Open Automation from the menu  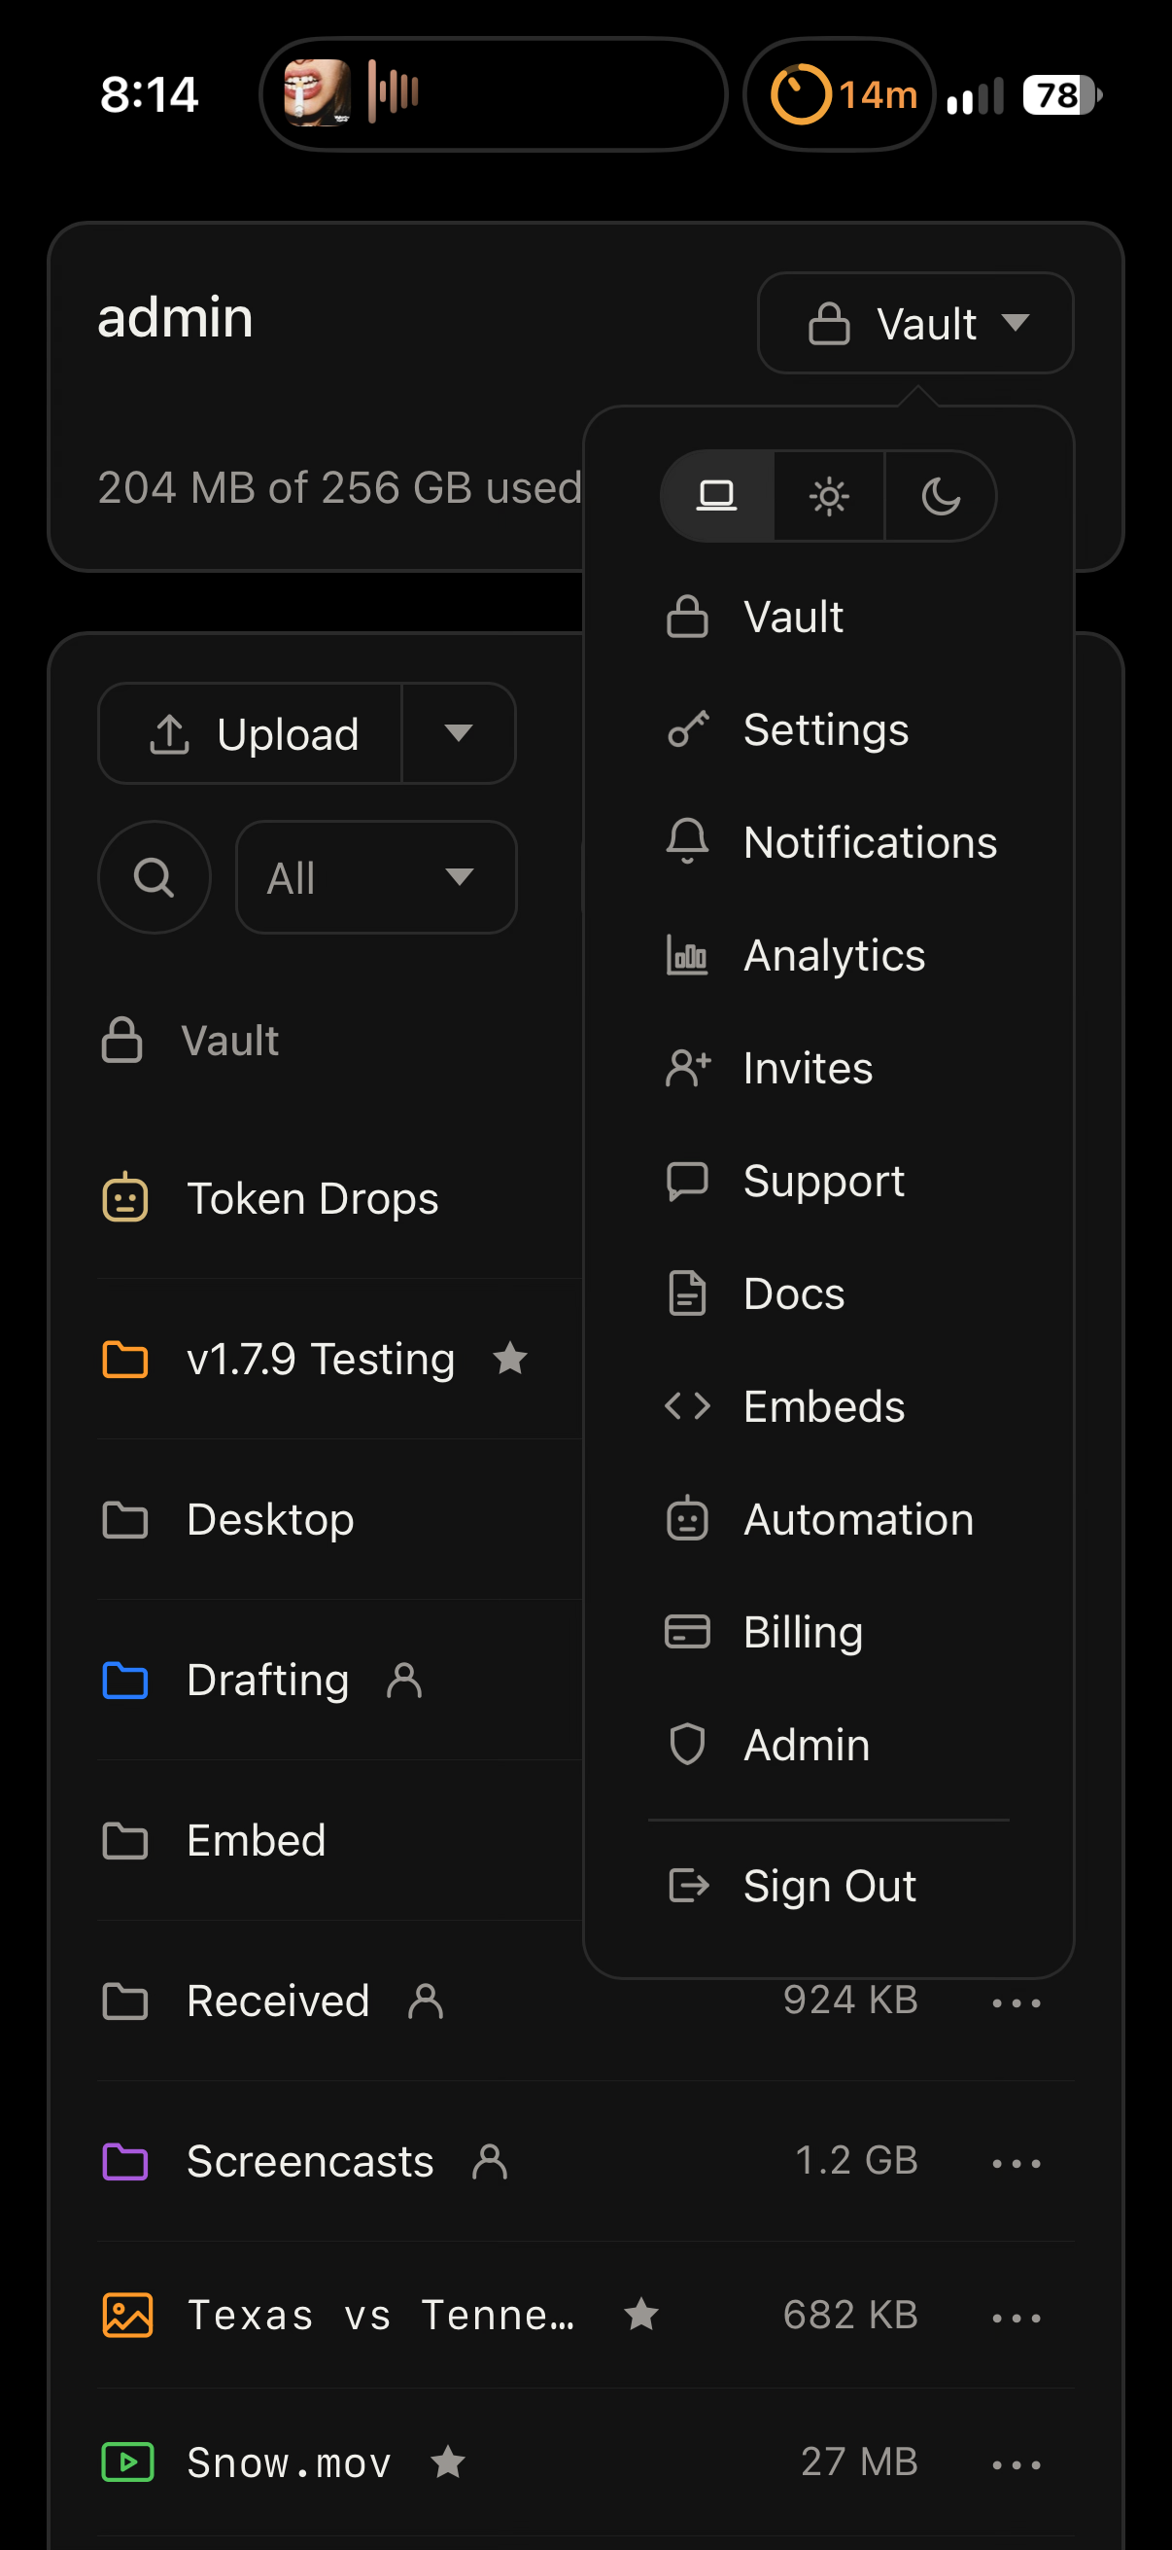pos(829,1519)
